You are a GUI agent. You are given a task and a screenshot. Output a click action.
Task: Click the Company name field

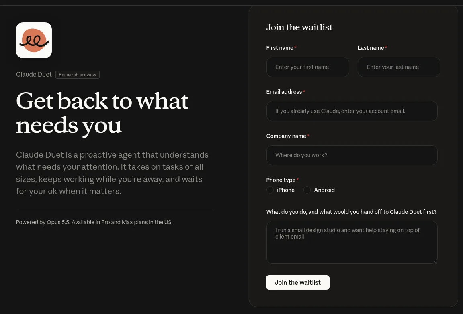point(352,155)
